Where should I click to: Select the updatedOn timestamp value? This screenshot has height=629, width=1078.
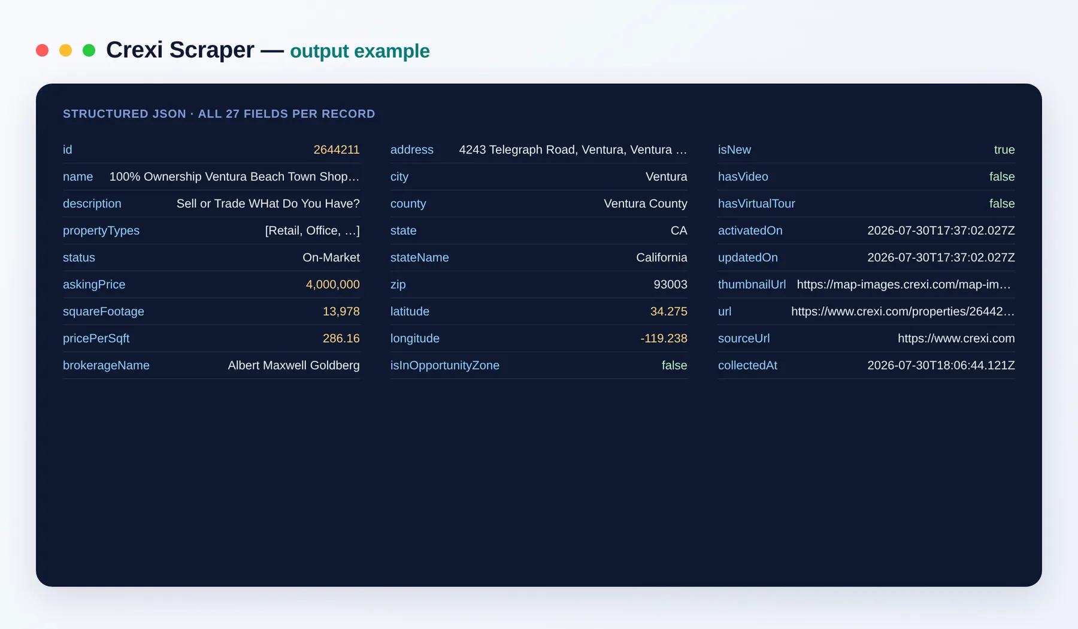[x=941, y=258]
